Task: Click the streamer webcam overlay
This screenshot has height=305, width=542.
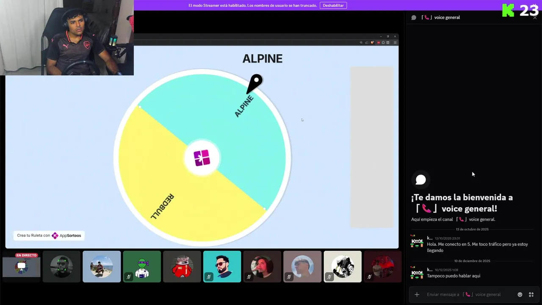Action: (x=67, y=38)
